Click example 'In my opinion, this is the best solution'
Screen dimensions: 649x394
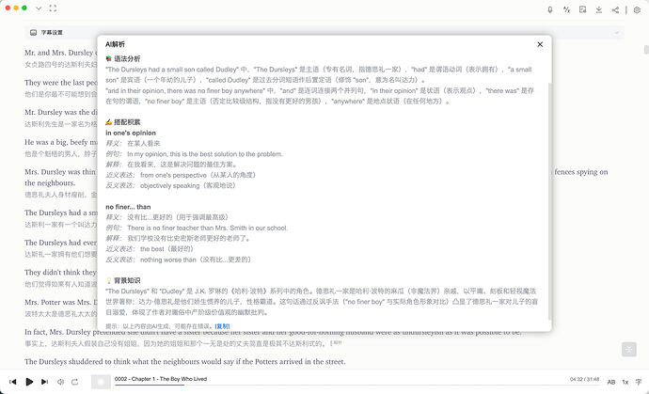205,154
